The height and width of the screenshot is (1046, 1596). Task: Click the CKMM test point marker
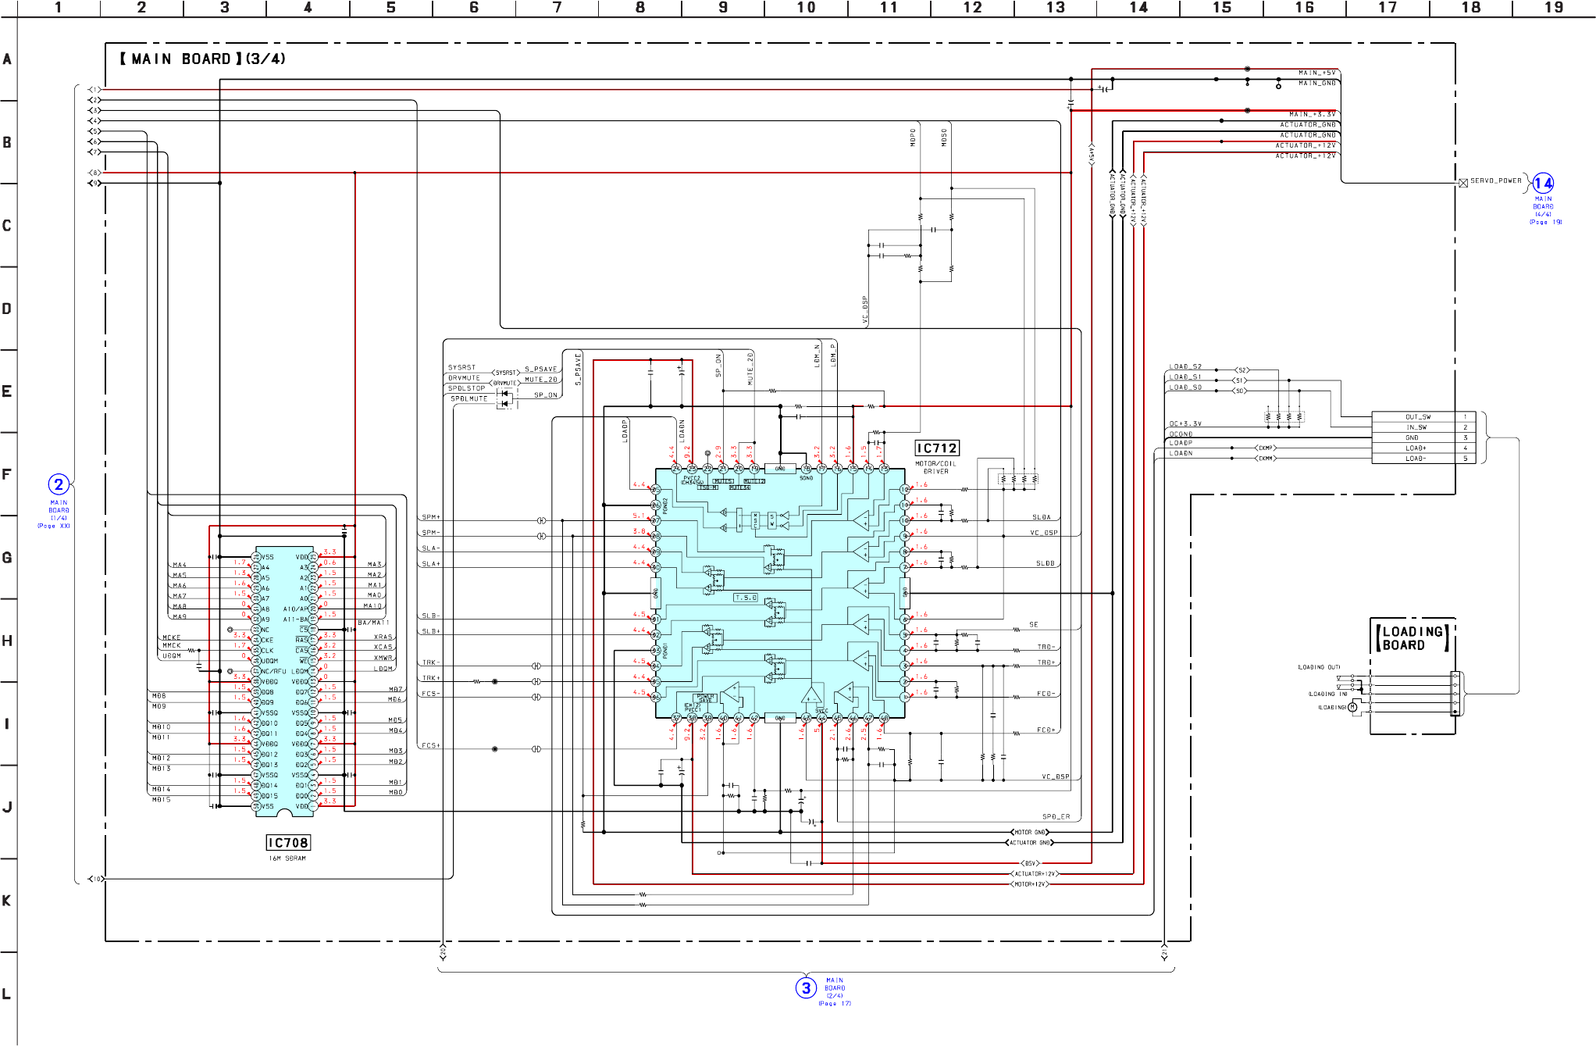(x=1265, y=459)
